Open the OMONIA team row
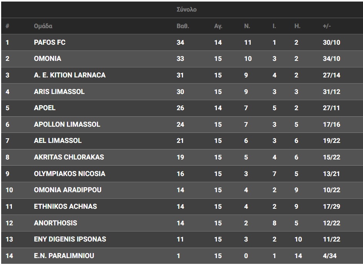Viewport: 363px width, 265px height. tap(47, 59)
